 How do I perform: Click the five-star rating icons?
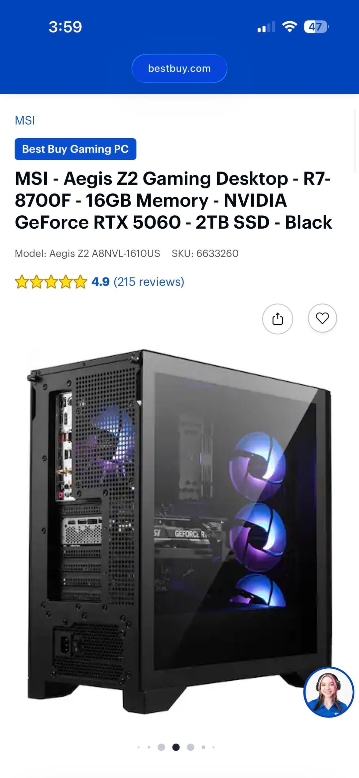(51, 282)
